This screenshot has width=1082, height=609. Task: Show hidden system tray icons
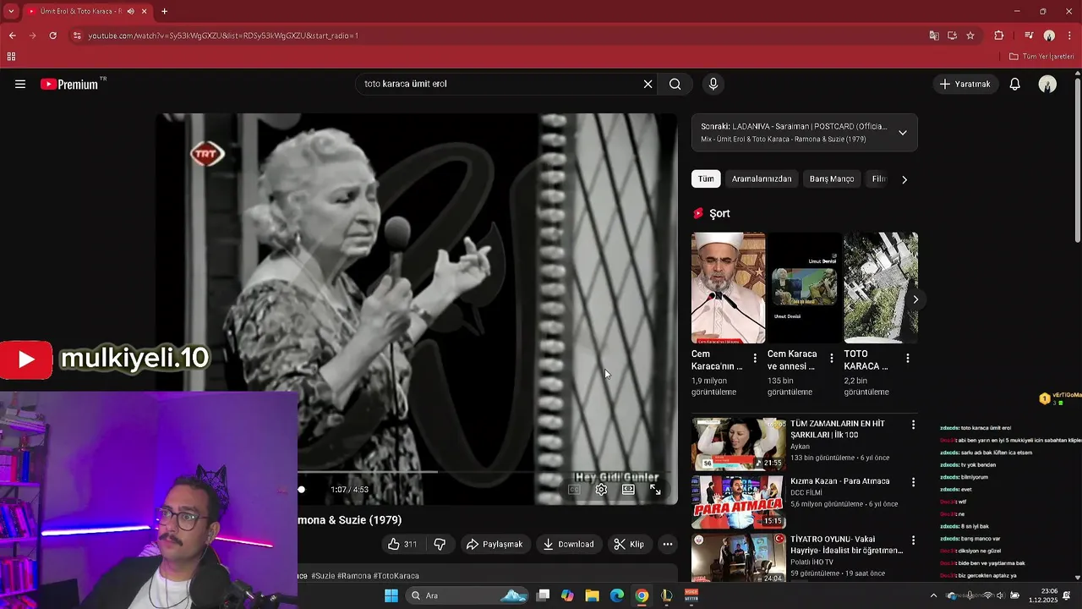click(x=933, y=595)
